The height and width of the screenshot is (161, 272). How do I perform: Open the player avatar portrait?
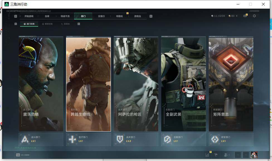pos(254,155)
